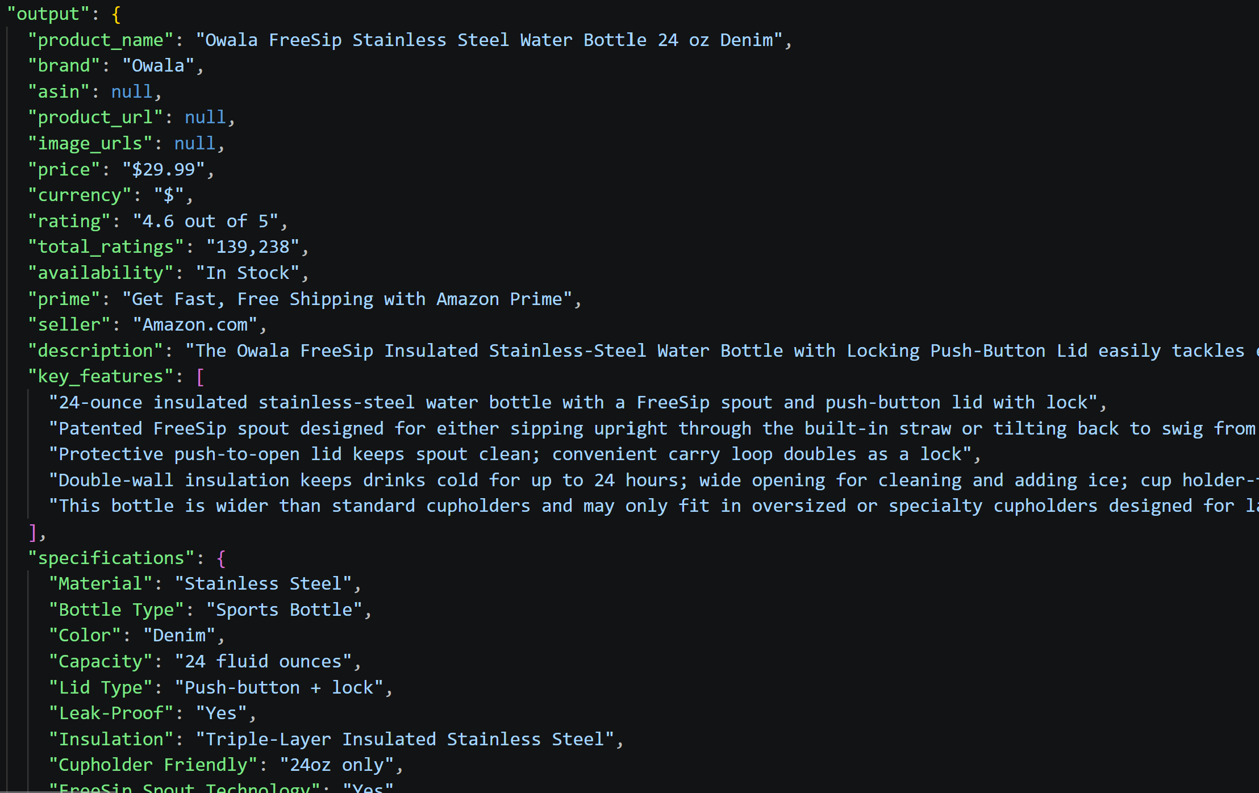Click the "Denim" color value
This screenshot has width=1259, height=793.
click(x=179, y=636)
